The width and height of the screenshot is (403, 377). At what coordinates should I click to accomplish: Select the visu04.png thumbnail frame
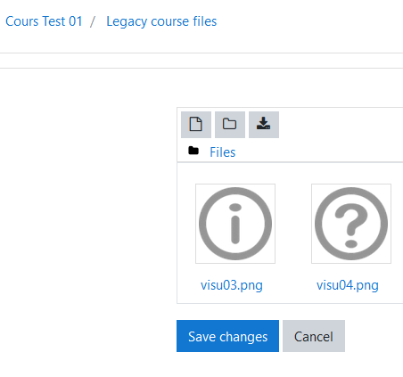[351, 224]
